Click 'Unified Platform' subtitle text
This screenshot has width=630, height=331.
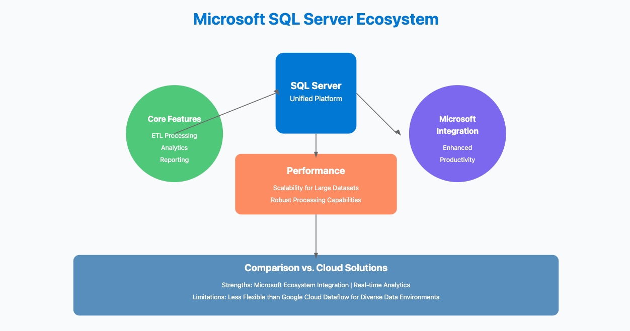point(316,99)
